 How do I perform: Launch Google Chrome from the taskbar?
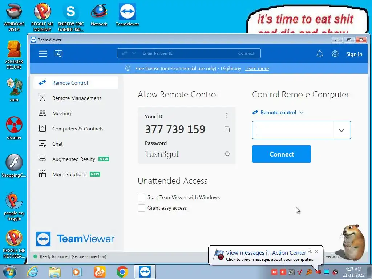[x=122, y=272]
